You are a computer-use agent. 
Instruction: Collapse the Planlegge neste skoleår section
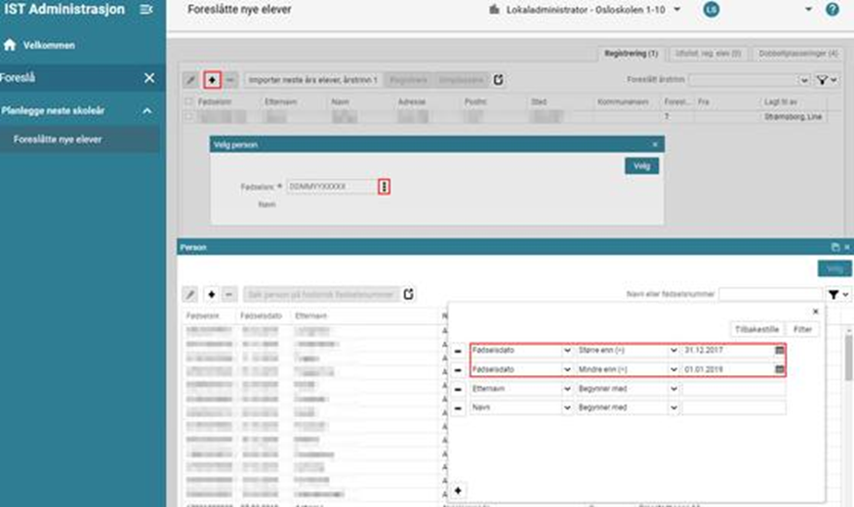click(148, 111)
